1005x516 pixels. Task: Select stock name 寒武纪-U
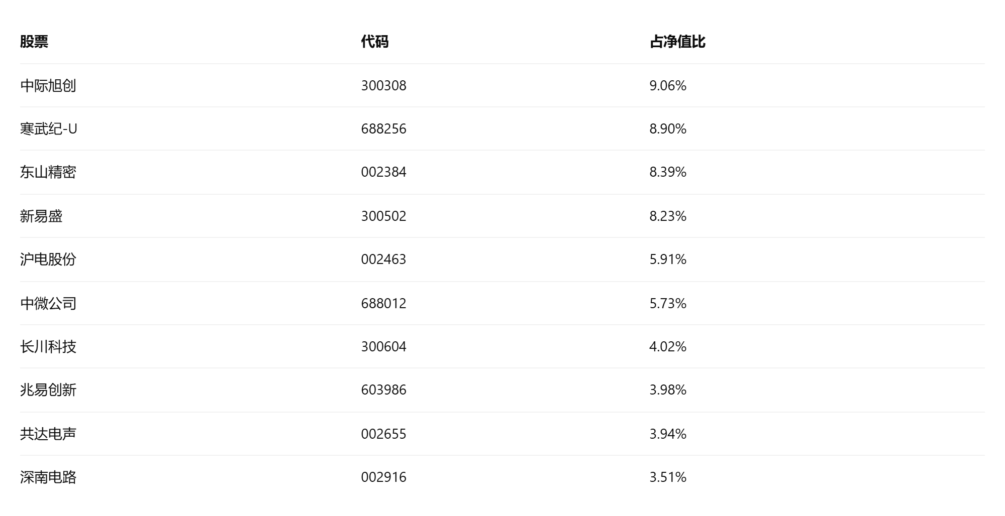click(49, 129)
